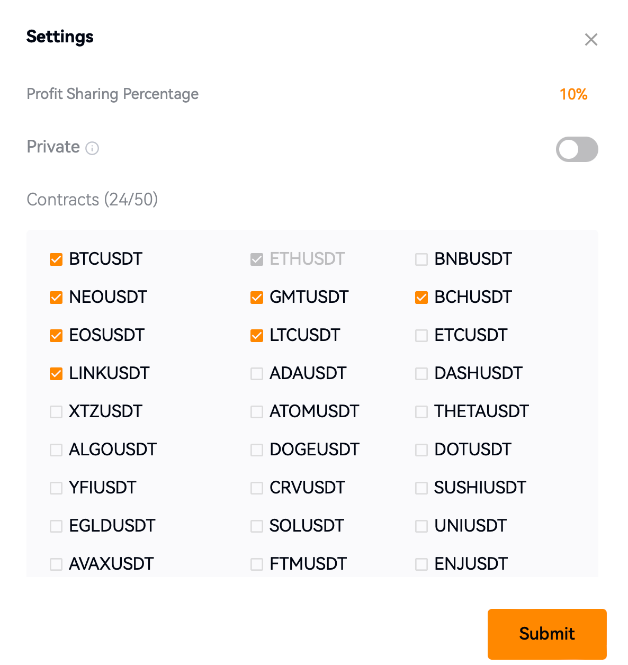The image size is (628, 665).
Task: Select the SUSHIUSDT contract checkbox
Action: 421,488
